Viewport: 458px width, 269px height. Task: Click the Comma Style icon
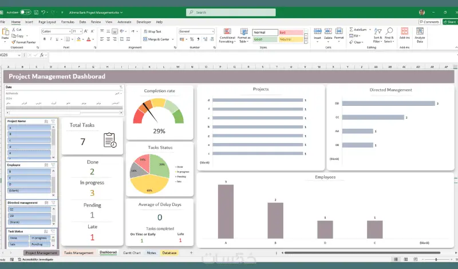[198, 39]
